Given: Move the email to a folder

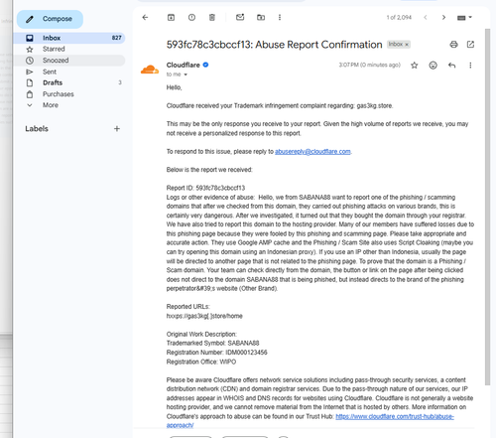Looking at the screenshot, I should tap(261, 17).
